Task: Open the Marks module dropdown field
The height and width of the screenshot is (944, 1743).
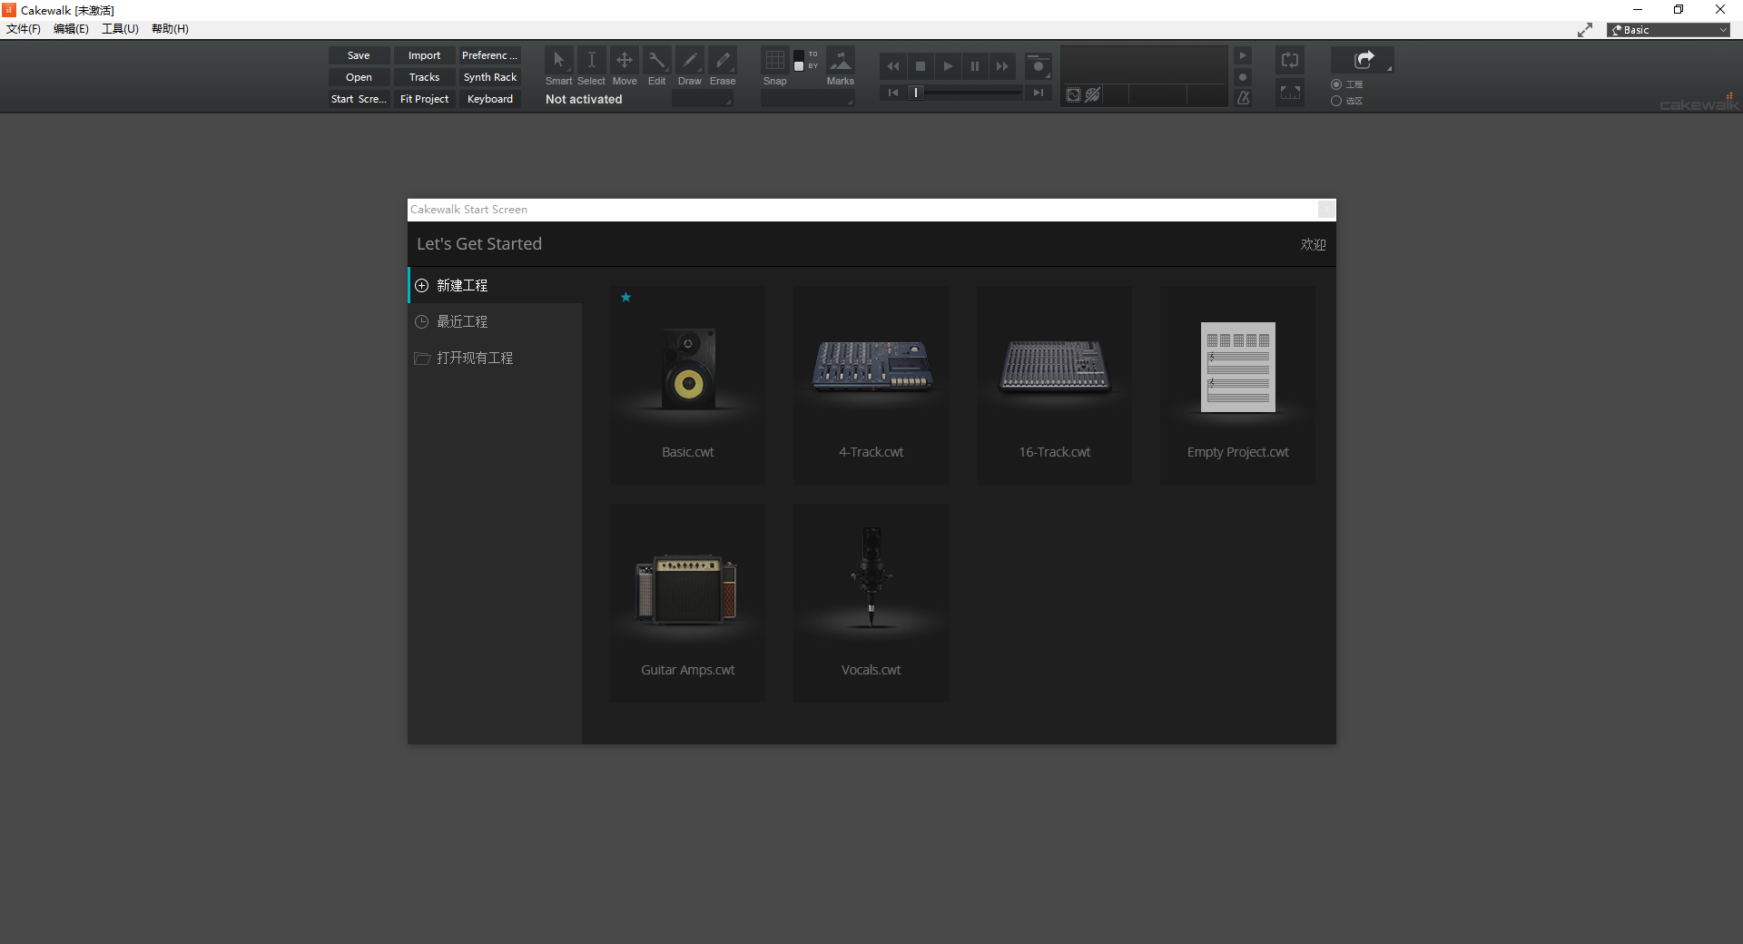Action: (x=807, y=99)
